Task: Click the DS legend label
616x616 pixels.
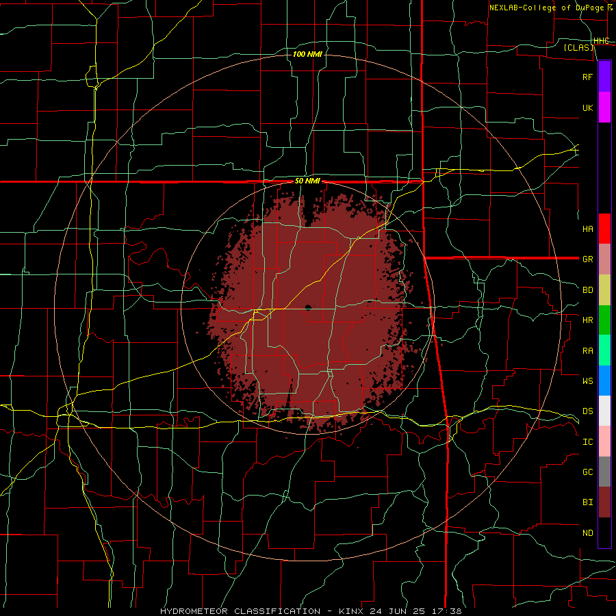Action: pos(587,411)
